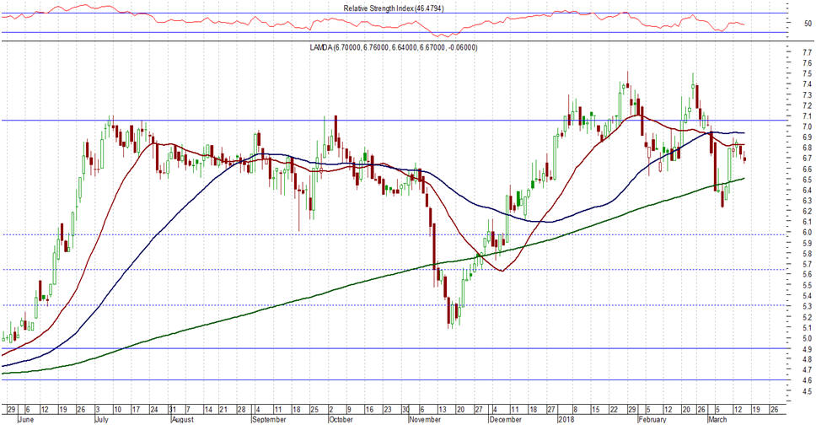This screenshot has width=816, height=425.
Task: Click the 7.3 price axis label
Action: [808, 94]
